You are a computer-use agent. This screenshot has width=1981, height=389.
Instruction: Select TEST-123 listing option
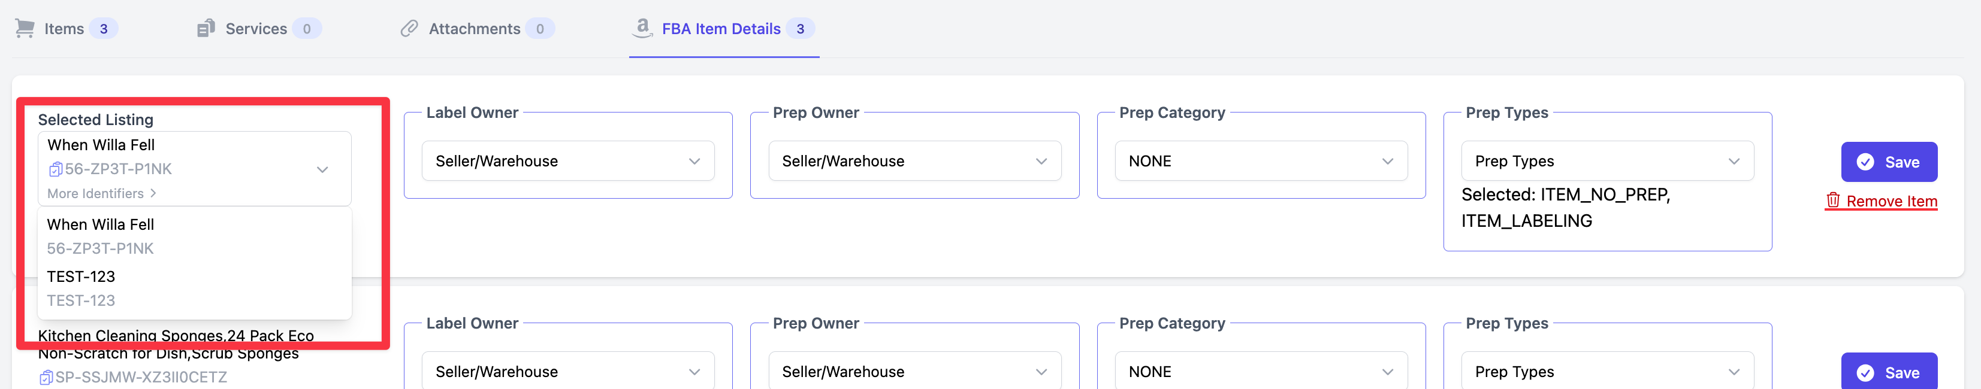195,288
